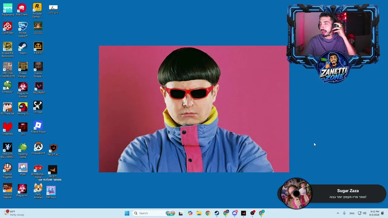Screen dimensions: 388x218
Task: Open the Chrome taskbar icon with 3 badge
Action: (262, 213)
